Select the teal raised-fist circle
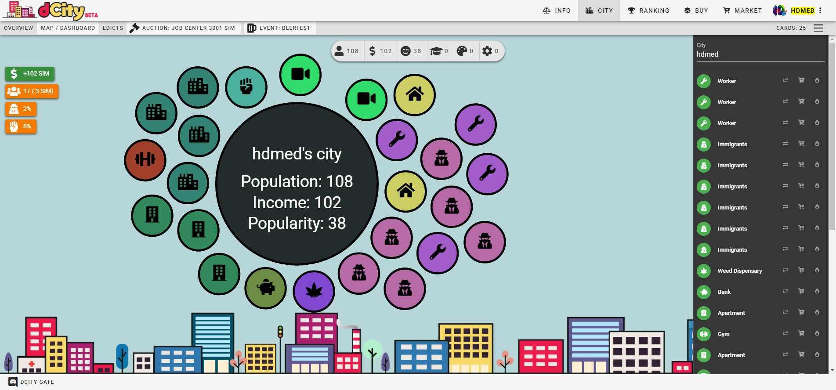 (246, 87)
